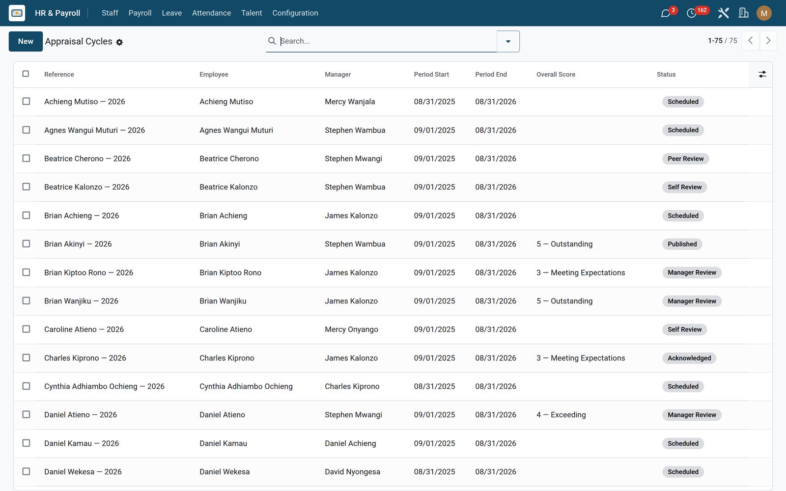Click the 4 — Exceeding score cell
This screenshot has width=786, height=491.
click(x=561, y=415)
